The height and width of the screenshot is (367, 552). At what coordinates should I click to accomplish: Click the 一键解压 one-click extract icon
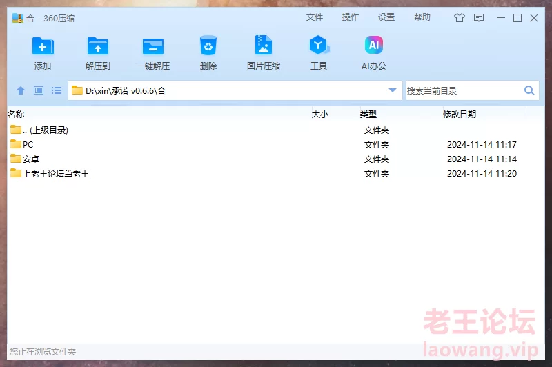pos(153,46)
